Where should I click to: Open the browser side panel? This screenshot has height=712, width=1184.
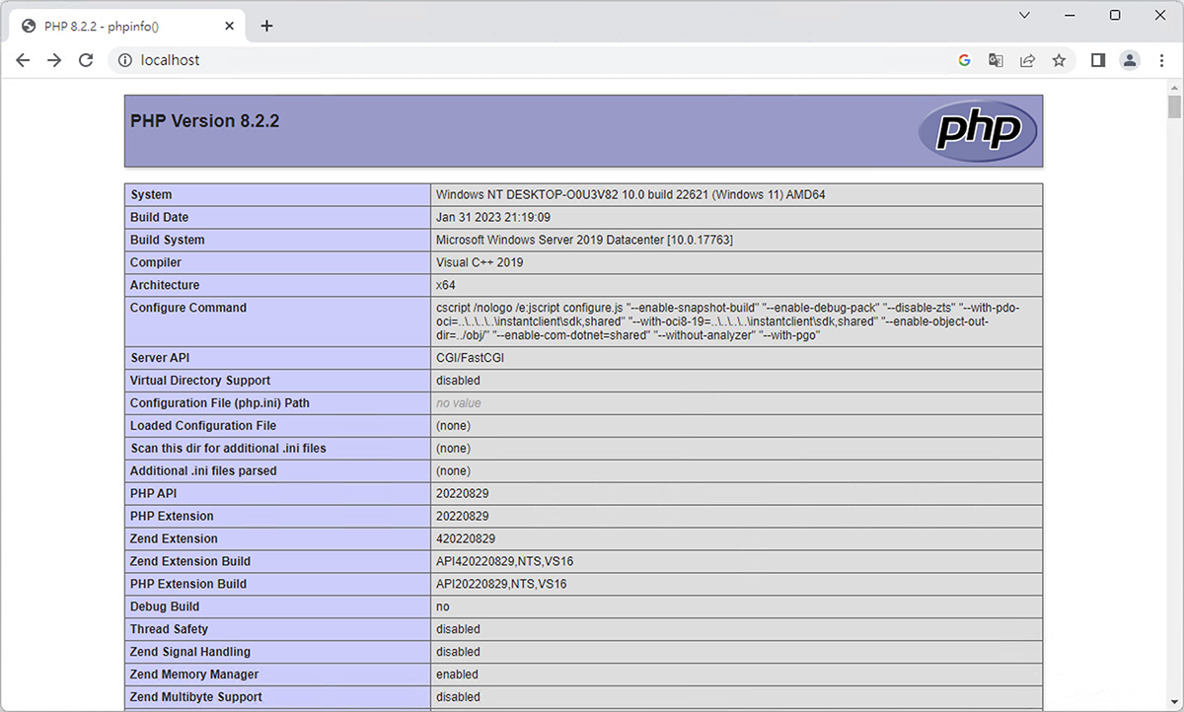[x=1098, y=60]
